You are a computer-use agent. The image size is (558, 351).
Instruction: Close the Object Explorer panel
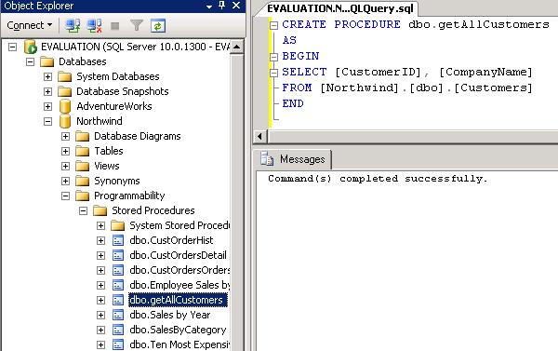(236, 6)
